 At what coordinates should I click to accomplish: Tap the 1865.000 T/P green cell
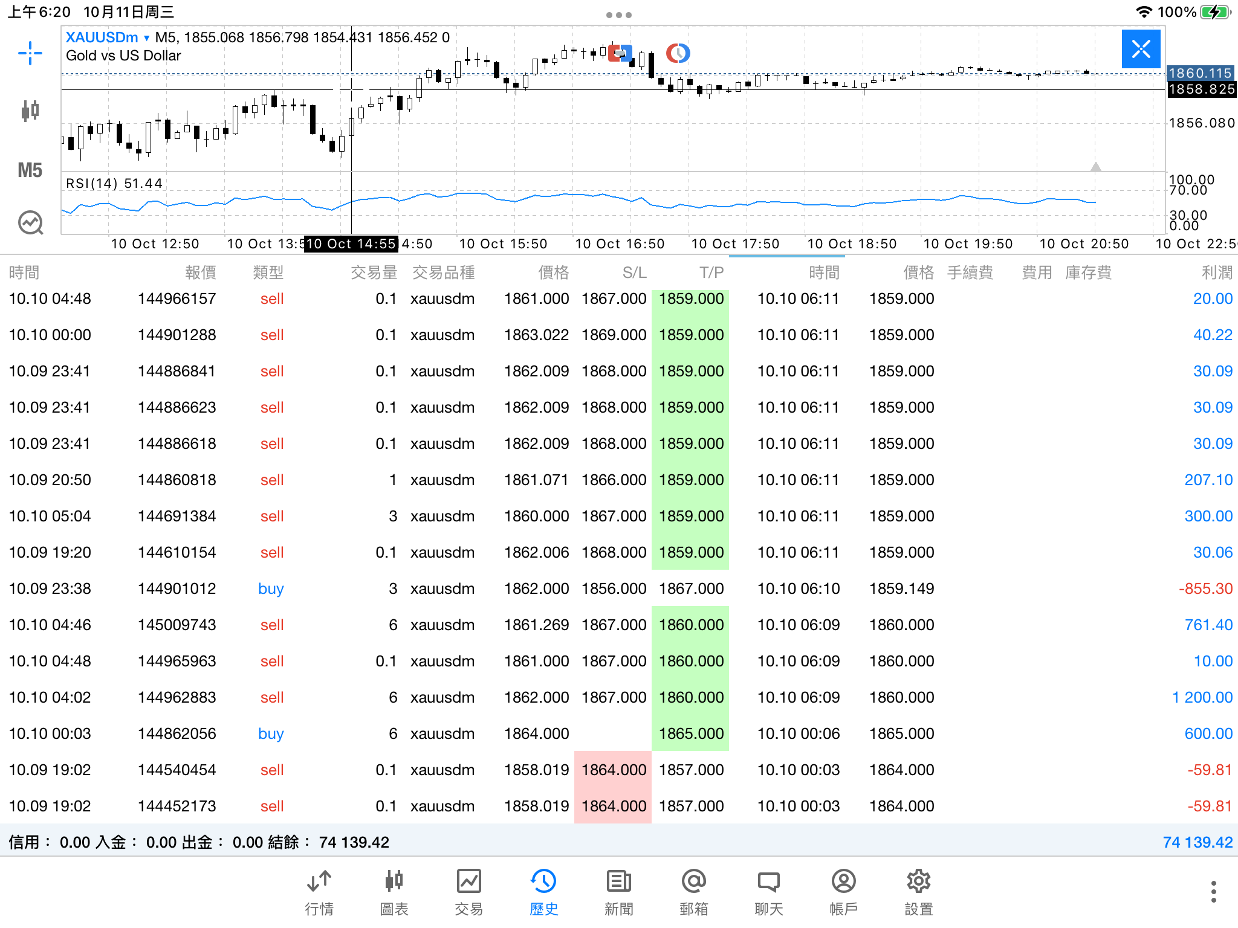point(690,733)
